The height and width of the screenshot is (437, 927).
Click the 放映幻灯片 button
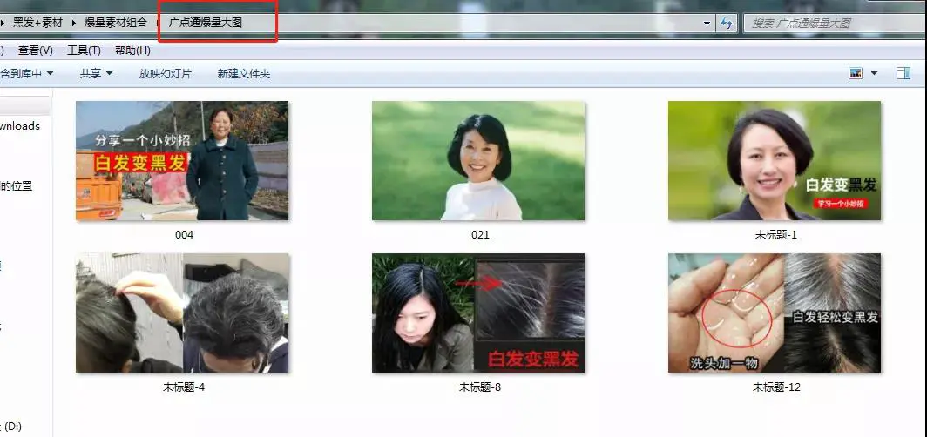[165, 74]
